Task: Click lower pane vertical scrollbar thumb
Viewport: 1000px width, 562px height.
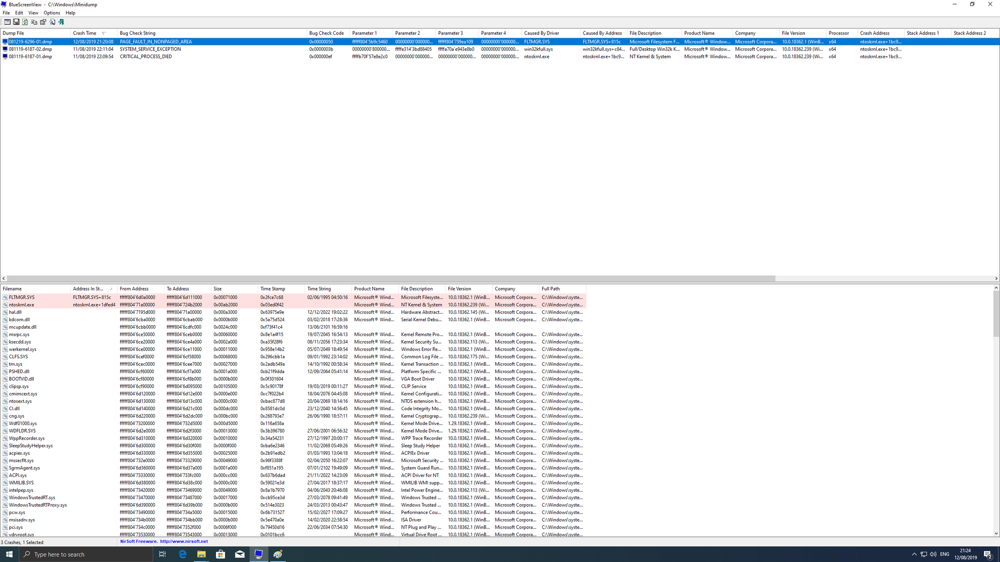Action: (x=996, y=314)
